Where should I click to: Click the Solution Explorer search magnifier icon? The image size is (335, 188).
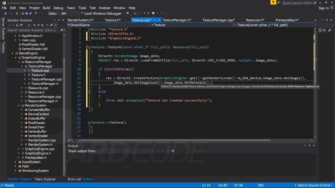62,30
